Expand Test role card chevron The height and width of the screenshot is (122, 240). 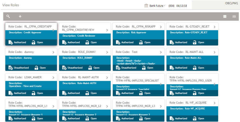click(x=161, y=52)
